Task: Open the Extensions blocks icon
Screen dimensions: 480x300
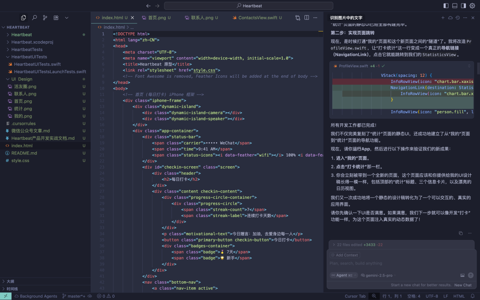Action: (56, 18)
